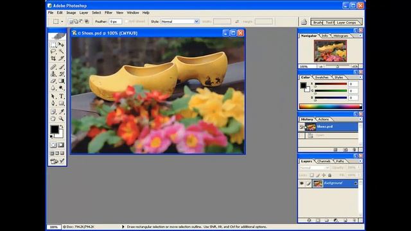Select the Gradient tool
Image resolution: width=411 pixels, height=231 pixels.
(61, 81)
